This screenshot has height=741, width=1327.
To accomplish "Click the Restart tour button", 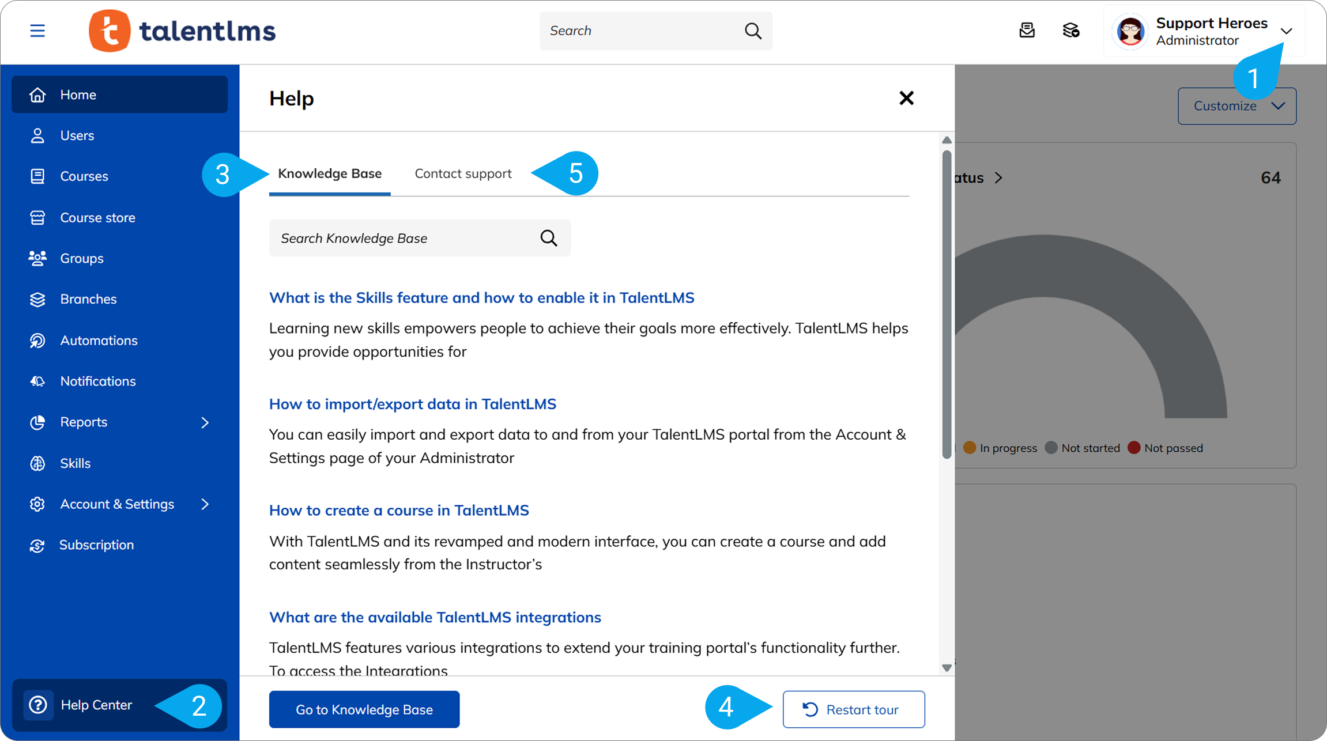I will click(853, 709).
